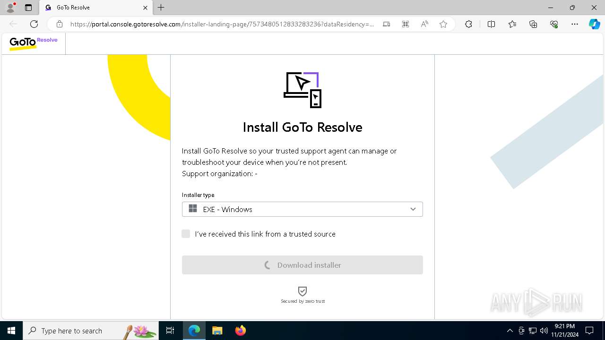Check 'I've received this link from a trusted source'

coord(186,234)
